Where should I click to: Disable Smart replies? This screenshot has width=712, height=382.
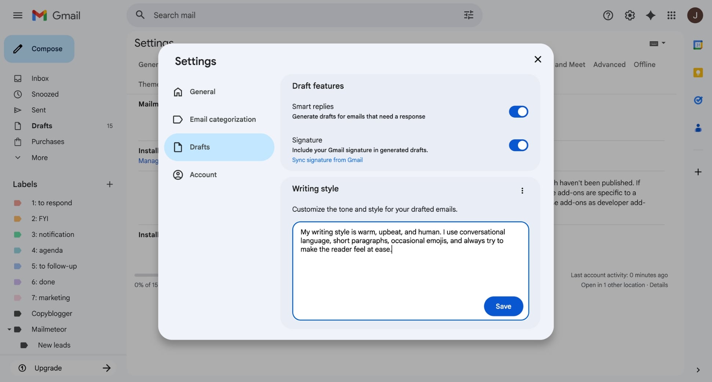[518, 111]
